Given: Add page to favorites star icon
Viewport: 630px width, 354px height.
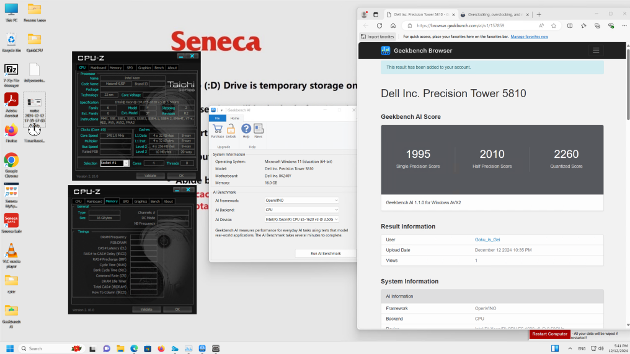Looking at the screenshot, I should [554, 25].
